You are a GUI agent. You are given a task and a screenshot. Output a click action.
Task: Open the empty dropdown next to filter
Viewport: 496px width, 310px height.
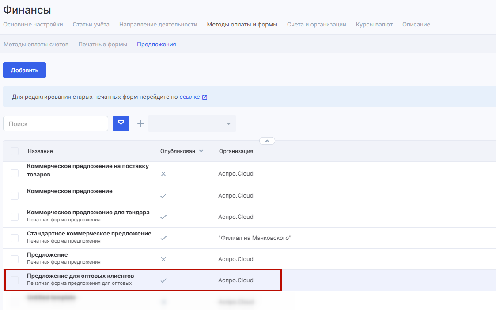pyautogui.click(x=192, y=123)
